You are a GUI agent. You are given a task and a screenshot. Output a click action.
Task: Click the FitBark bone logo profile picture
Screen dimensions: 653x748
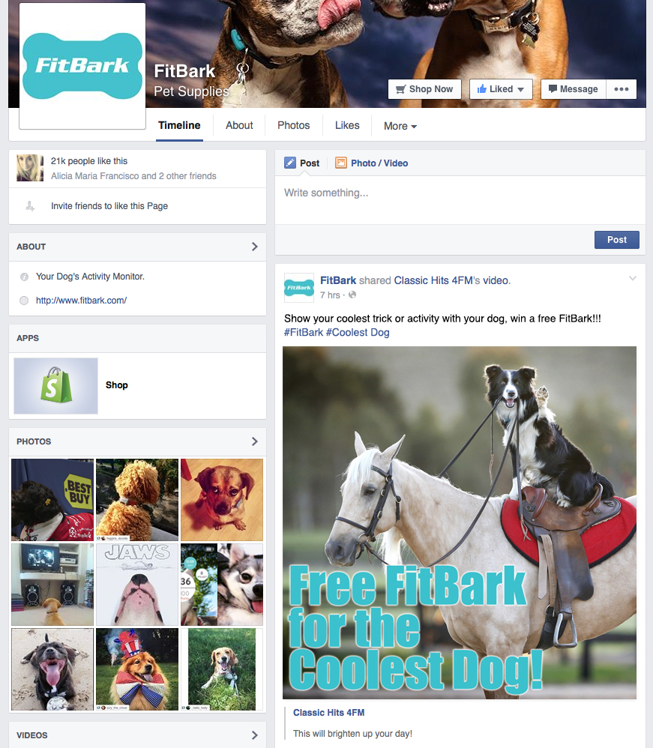pyautogui.click(x=82, y=66)
